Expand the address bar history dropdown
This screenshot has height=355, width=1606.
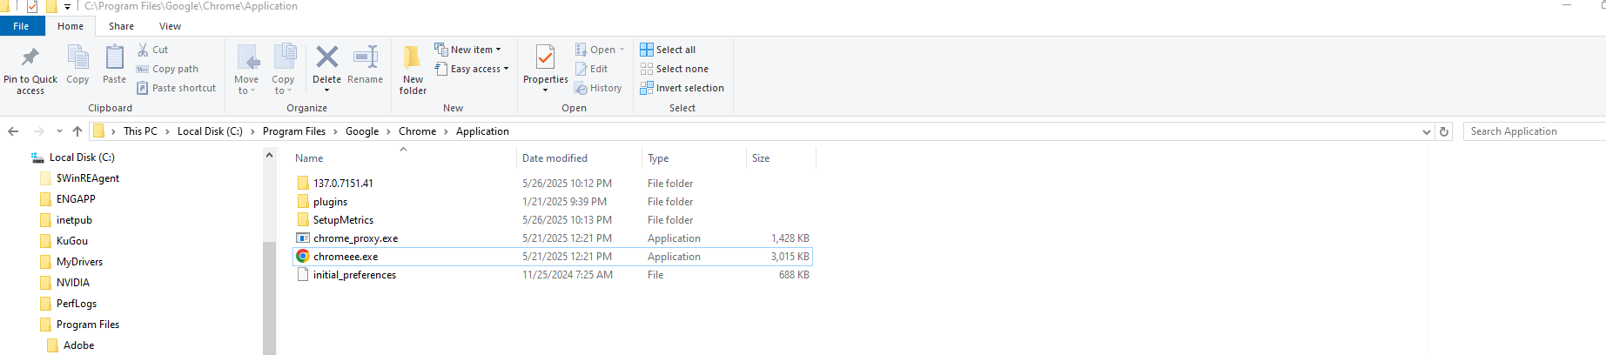pyautogui.click(x=1426, y=132)
